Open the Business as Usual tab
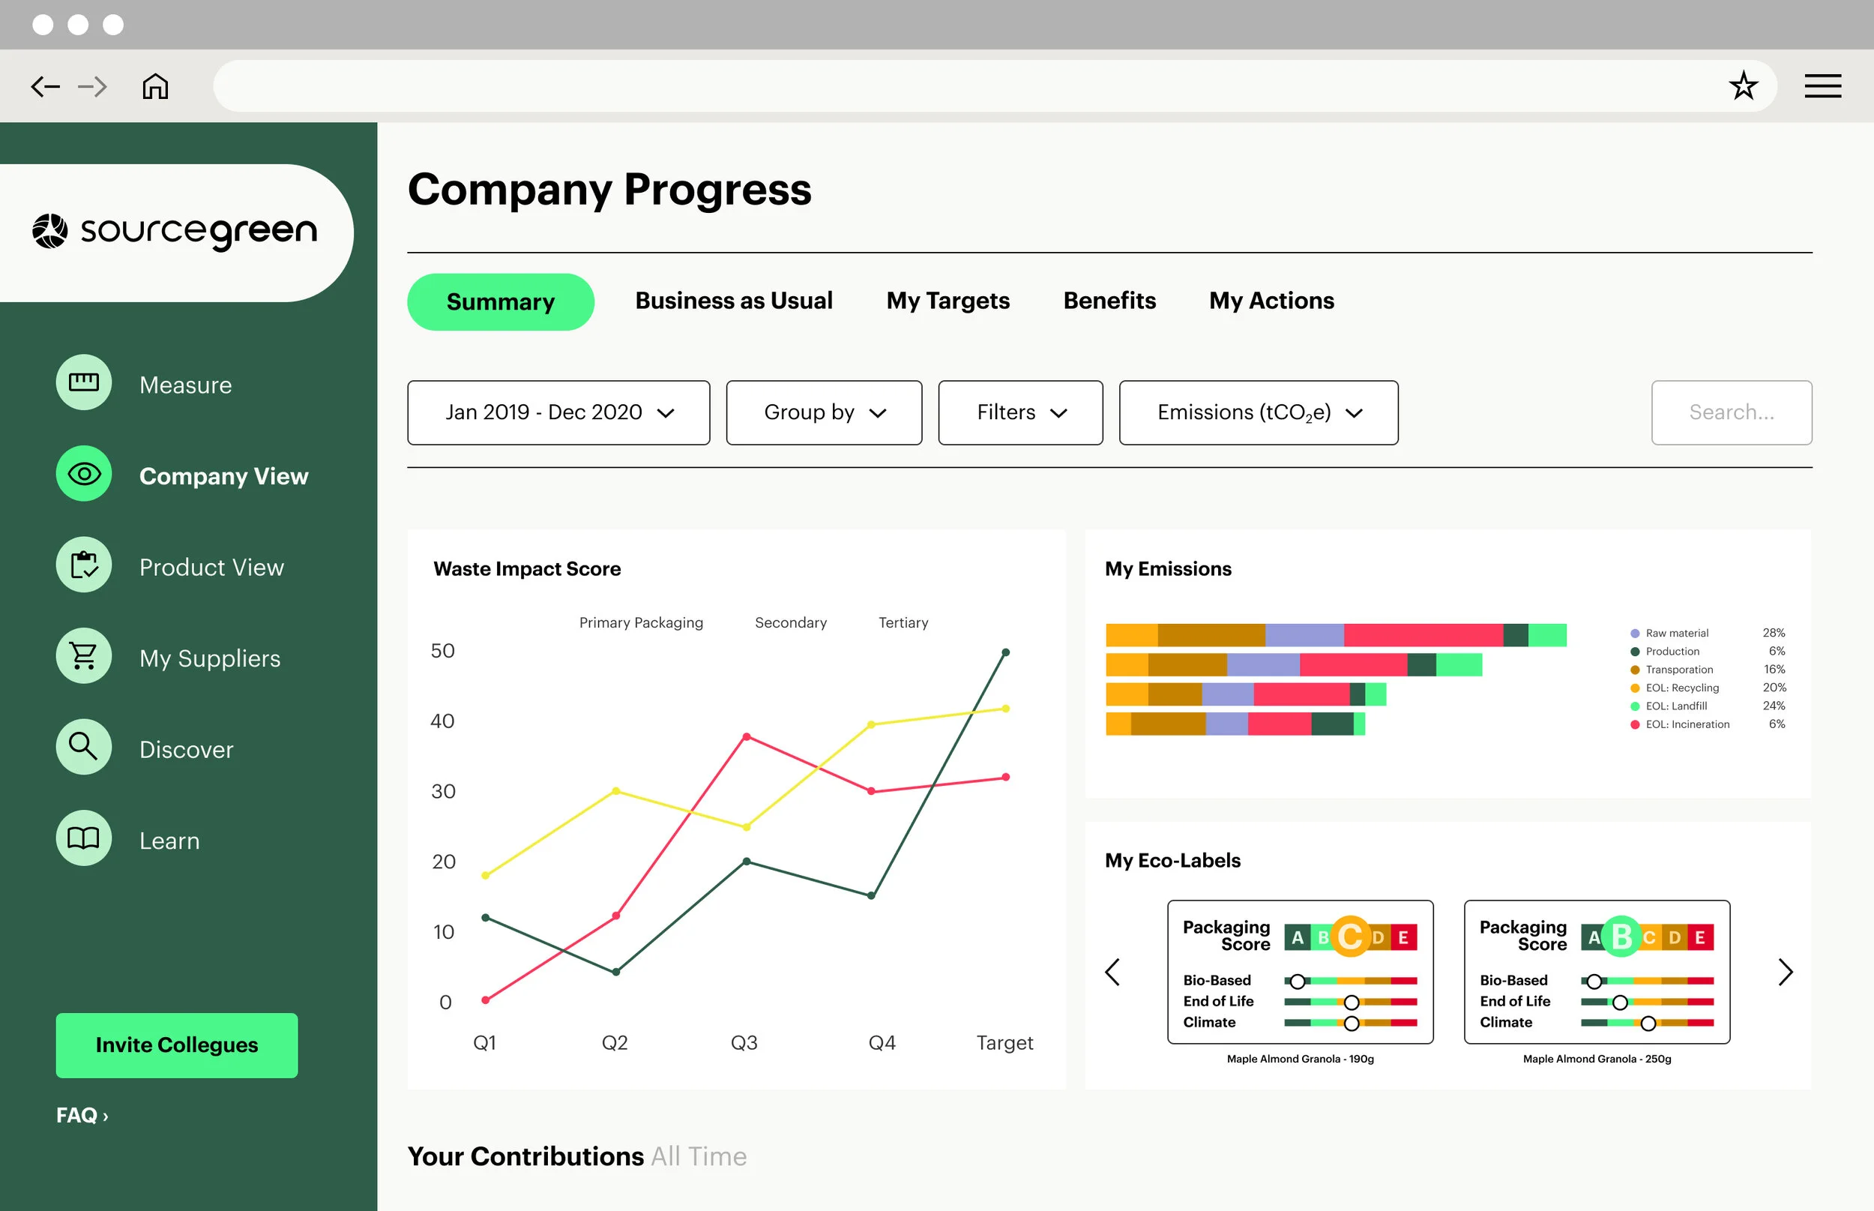1874x1211 pixels. (733, 301)
